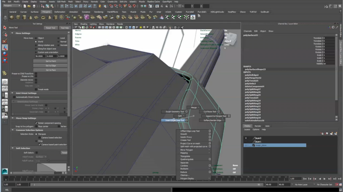Click the polygon sphere shelf icon

pos(12,17)
